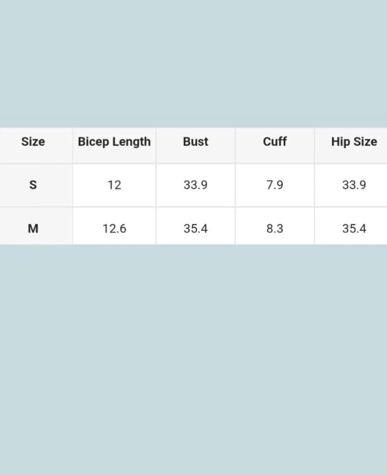
Task: Click the border between Bust and Cuff headers
Action: [x=235, y=145]
